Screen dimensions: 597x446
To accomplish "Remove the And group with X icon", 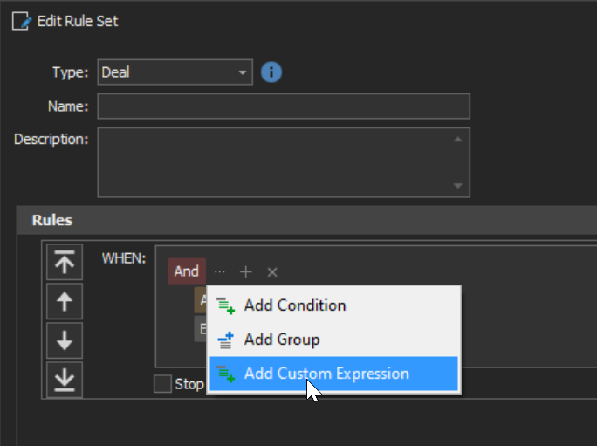I will click(272, 272).
